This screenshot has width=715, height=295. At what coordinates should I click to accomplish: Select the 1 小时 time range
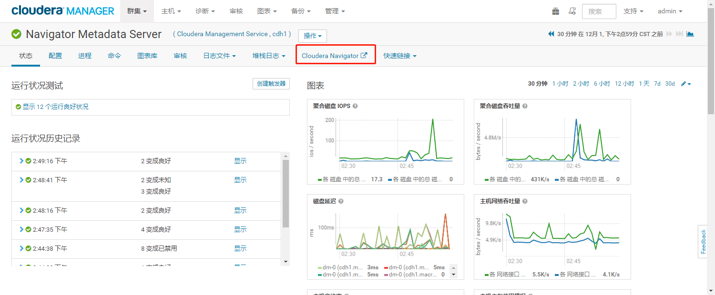(x=561, y=84)
